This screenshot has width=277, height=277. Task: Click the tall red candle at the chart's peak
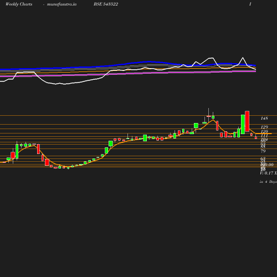[247, 121]
